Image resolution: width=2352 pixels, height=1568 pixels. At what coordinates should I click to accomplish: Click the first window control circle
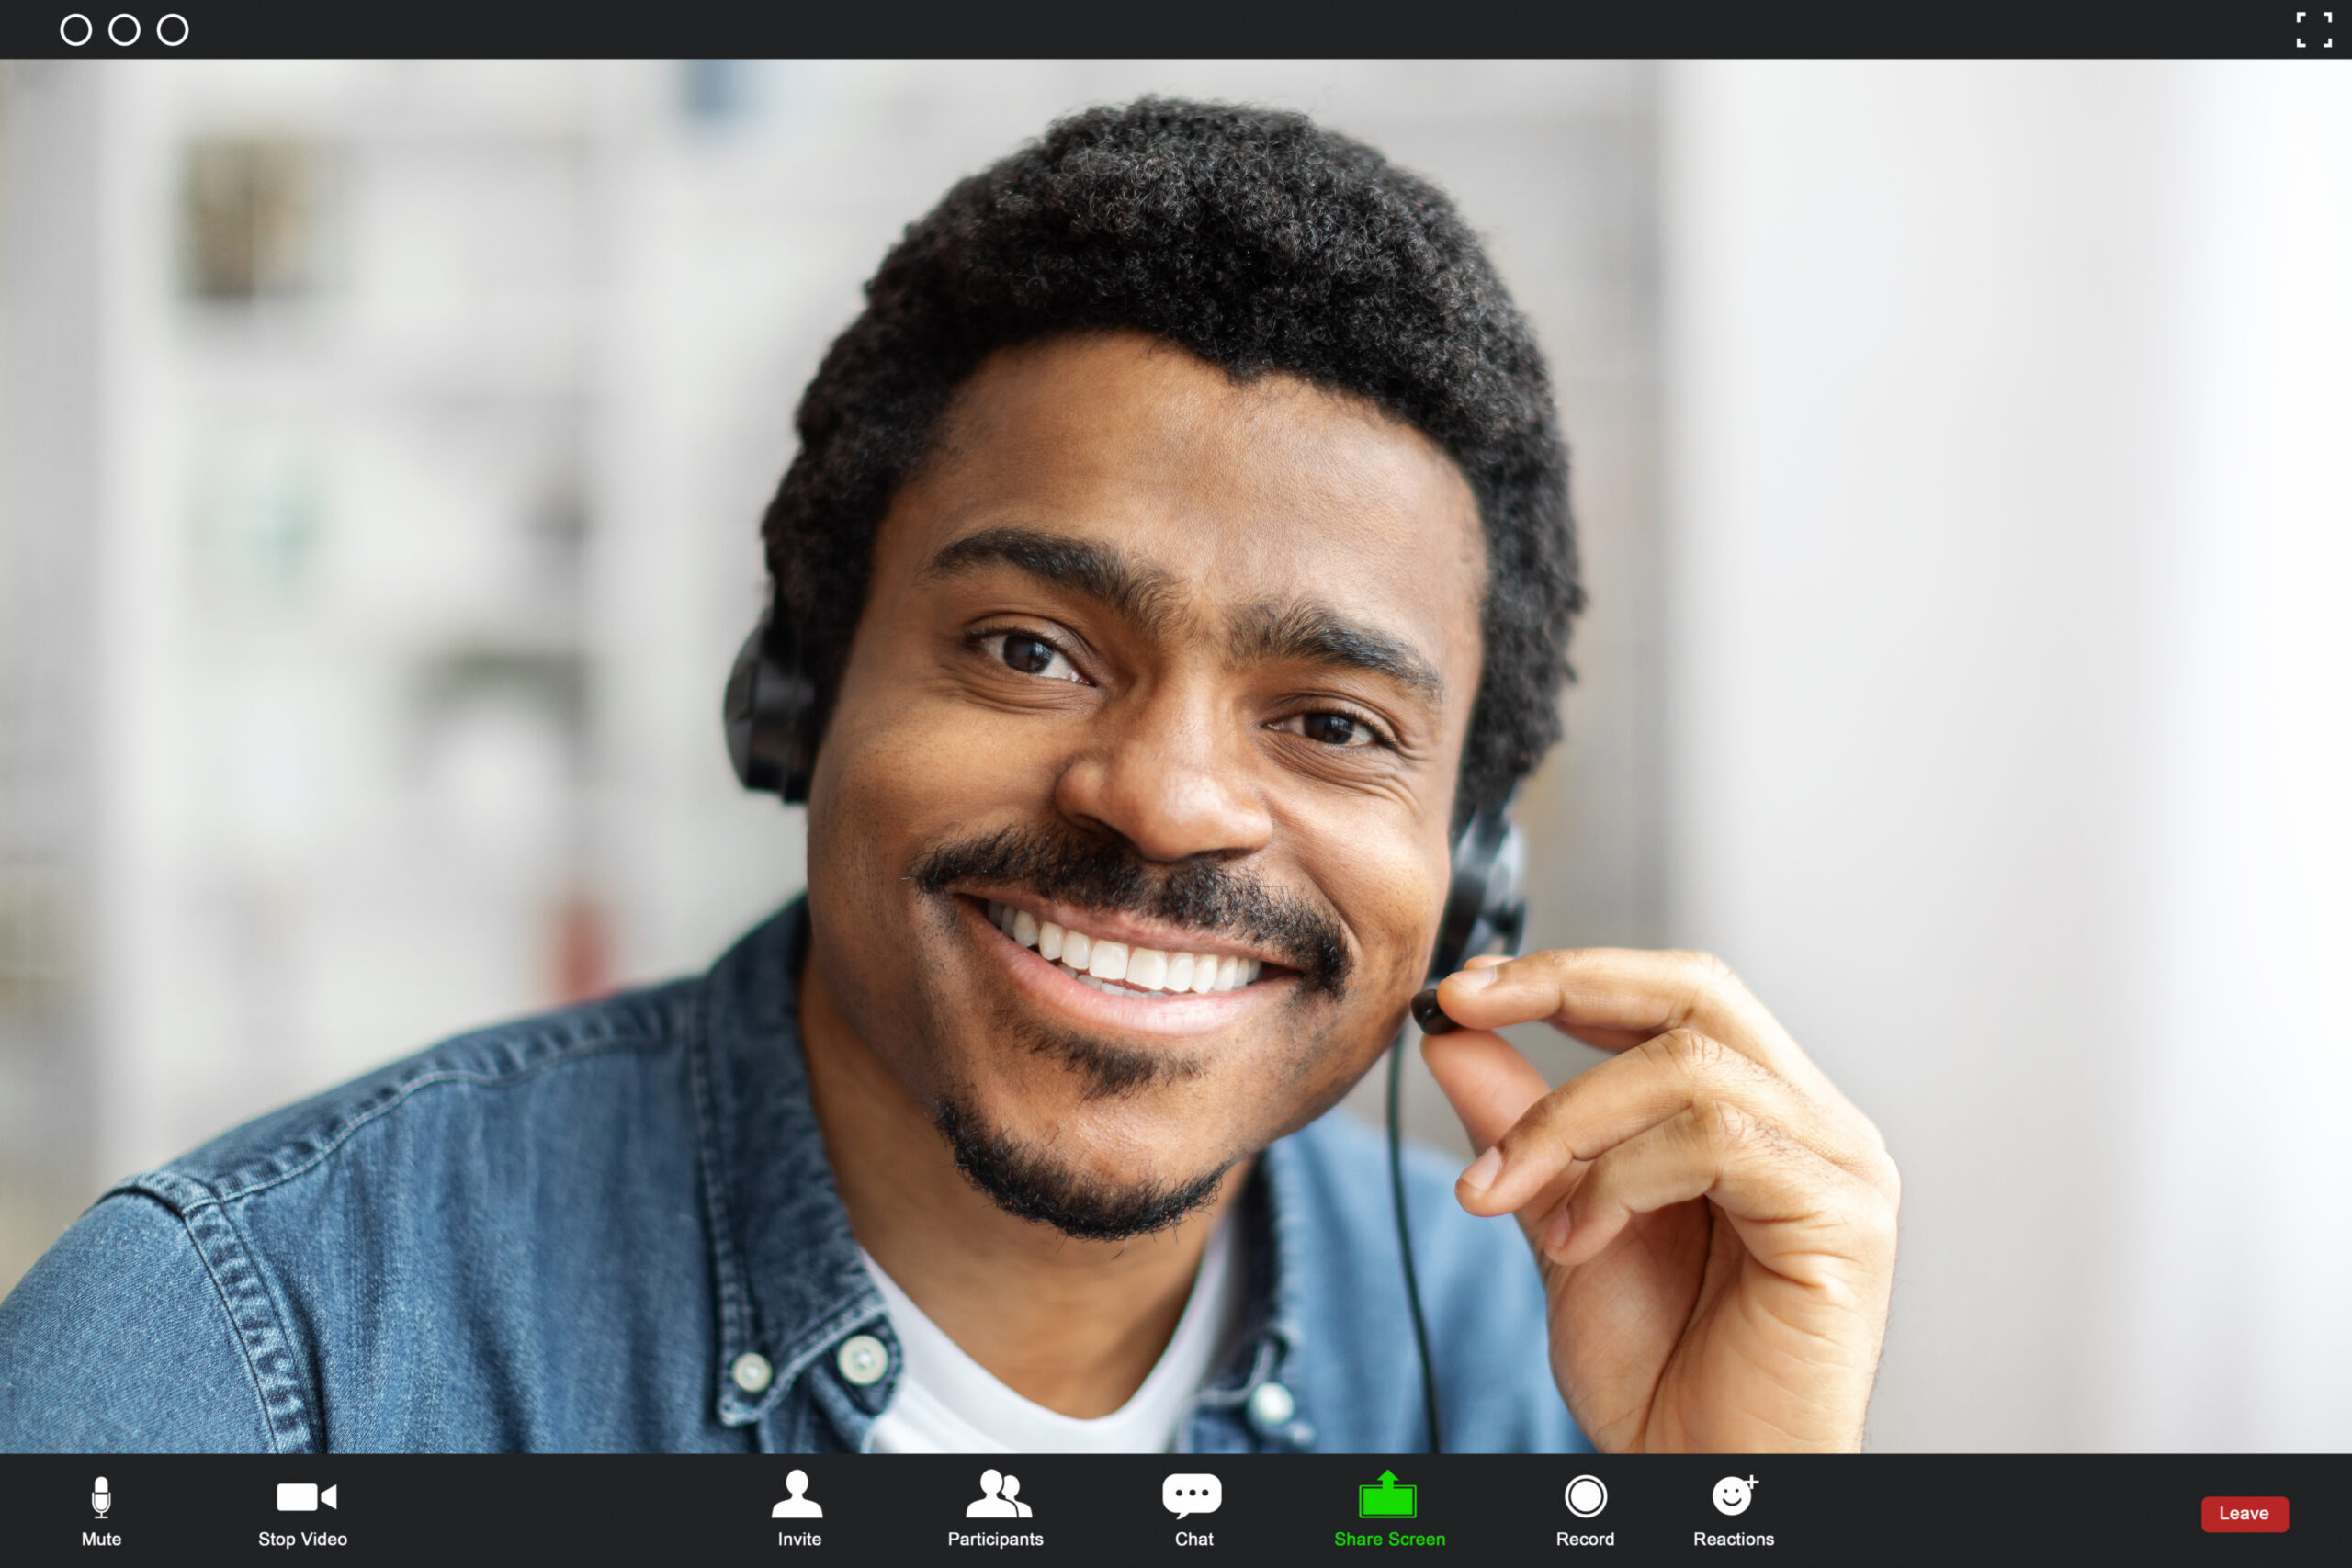(x=76, y=30)
